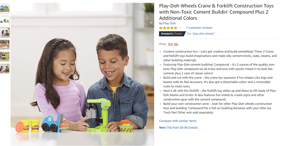Select the last thumbnail of two children

[x=5, y=69]
